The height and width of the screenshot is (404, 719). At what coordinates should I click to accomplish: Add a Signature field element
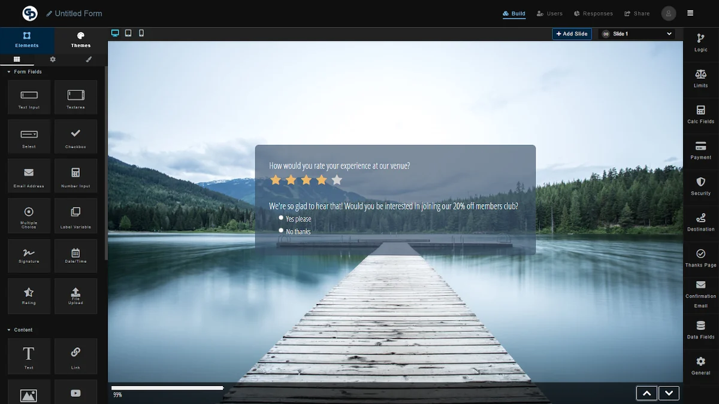[x=29, y=256]
